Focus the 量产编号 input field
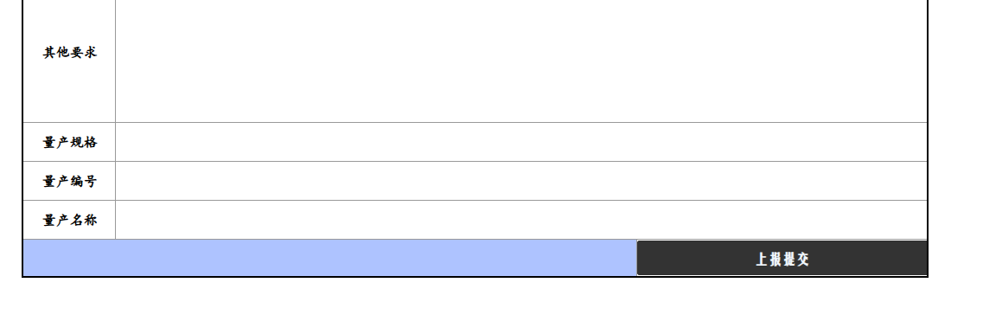Image resolution: width=983 pixels, height=334 pixels. [x=521, y=181]
